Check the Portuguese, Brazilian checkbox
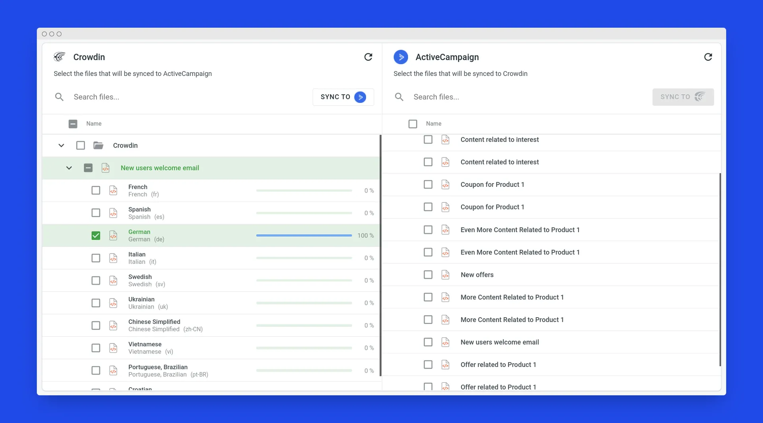This screenshot has width=763, height=423. click(96, 371)
